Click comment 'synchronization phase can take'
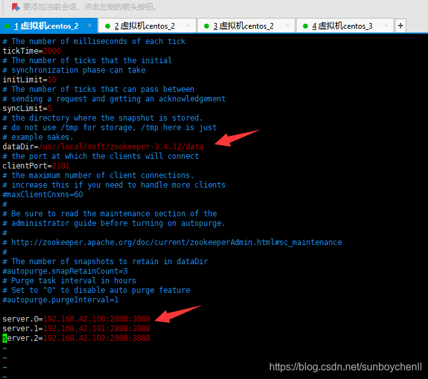Viewport: 428px width, 379px height. pyautogui.click(x=78, y=70)
